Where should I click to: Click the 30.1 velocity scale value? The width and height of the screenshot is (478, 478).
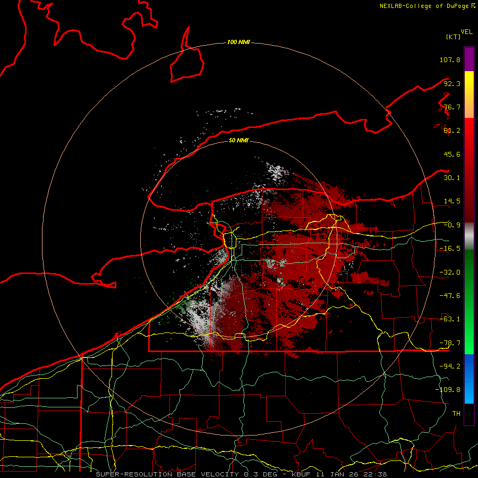point(452,178)
